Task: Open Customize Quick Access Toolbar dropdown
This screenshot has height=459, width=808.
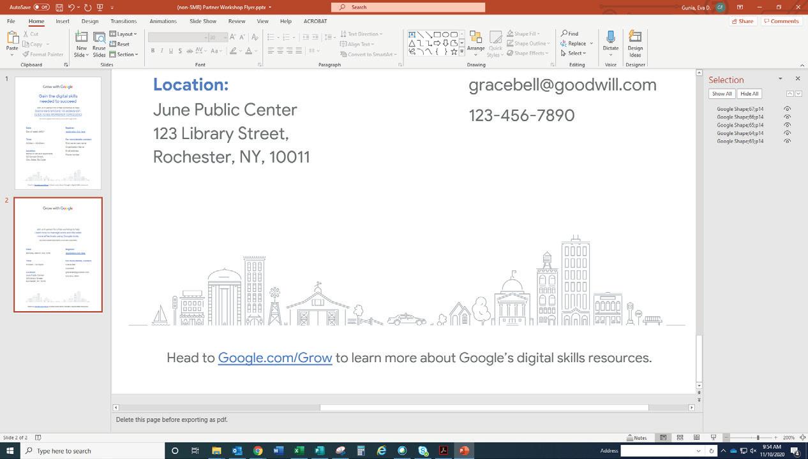Action: [x=112, y=7]
